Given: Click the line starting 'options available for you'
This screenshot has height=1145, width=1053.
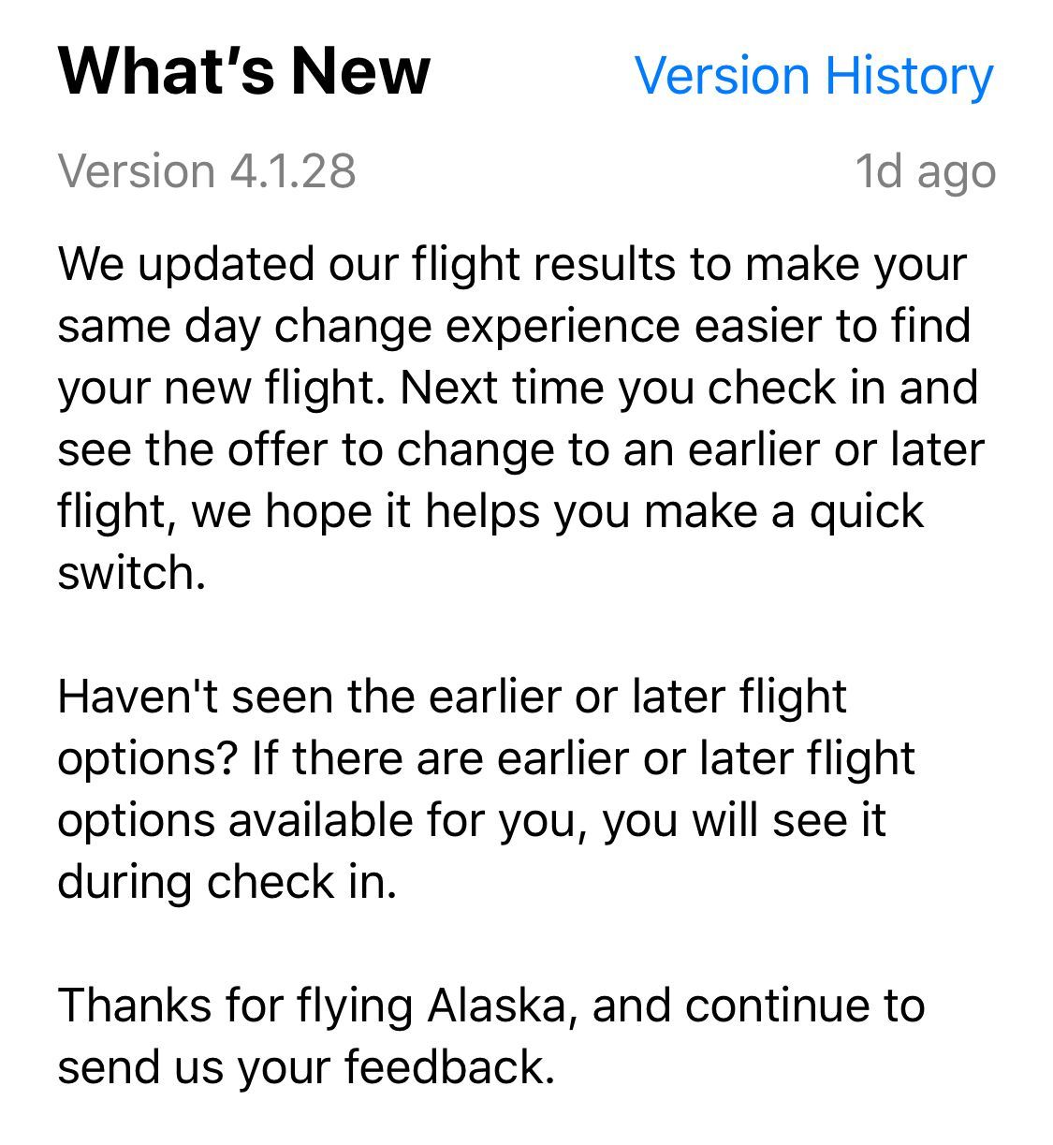Looking at the screenshot, I should click(x=472, y=820).
